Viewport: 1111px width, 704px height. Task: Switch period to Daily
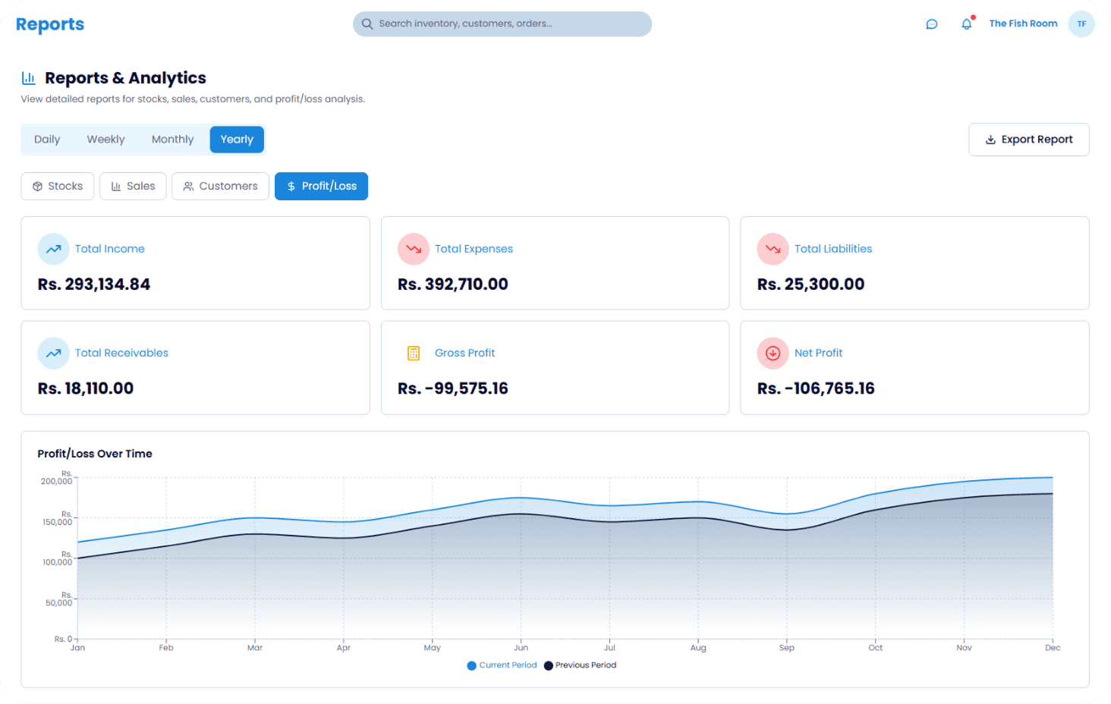coord(47,140)
